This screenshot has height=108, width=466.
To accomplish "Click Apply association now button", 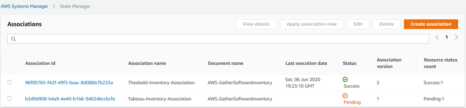I will (x=312, y=24).
